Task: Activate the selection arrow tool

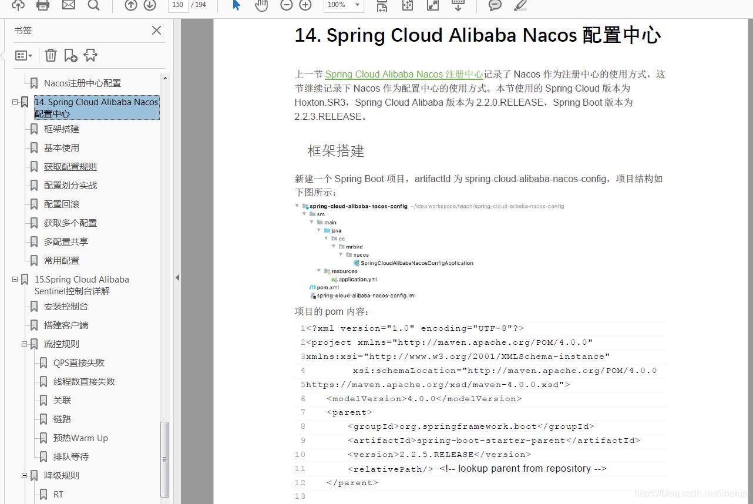Action: click(x=236, y=5)
